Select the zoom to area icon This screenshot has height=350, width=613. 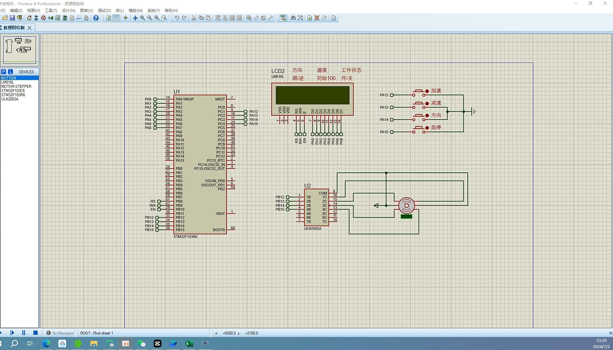click(164, 18)
